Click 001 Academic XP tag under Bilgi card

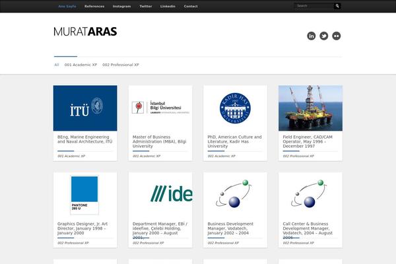[x=147, y=156]
